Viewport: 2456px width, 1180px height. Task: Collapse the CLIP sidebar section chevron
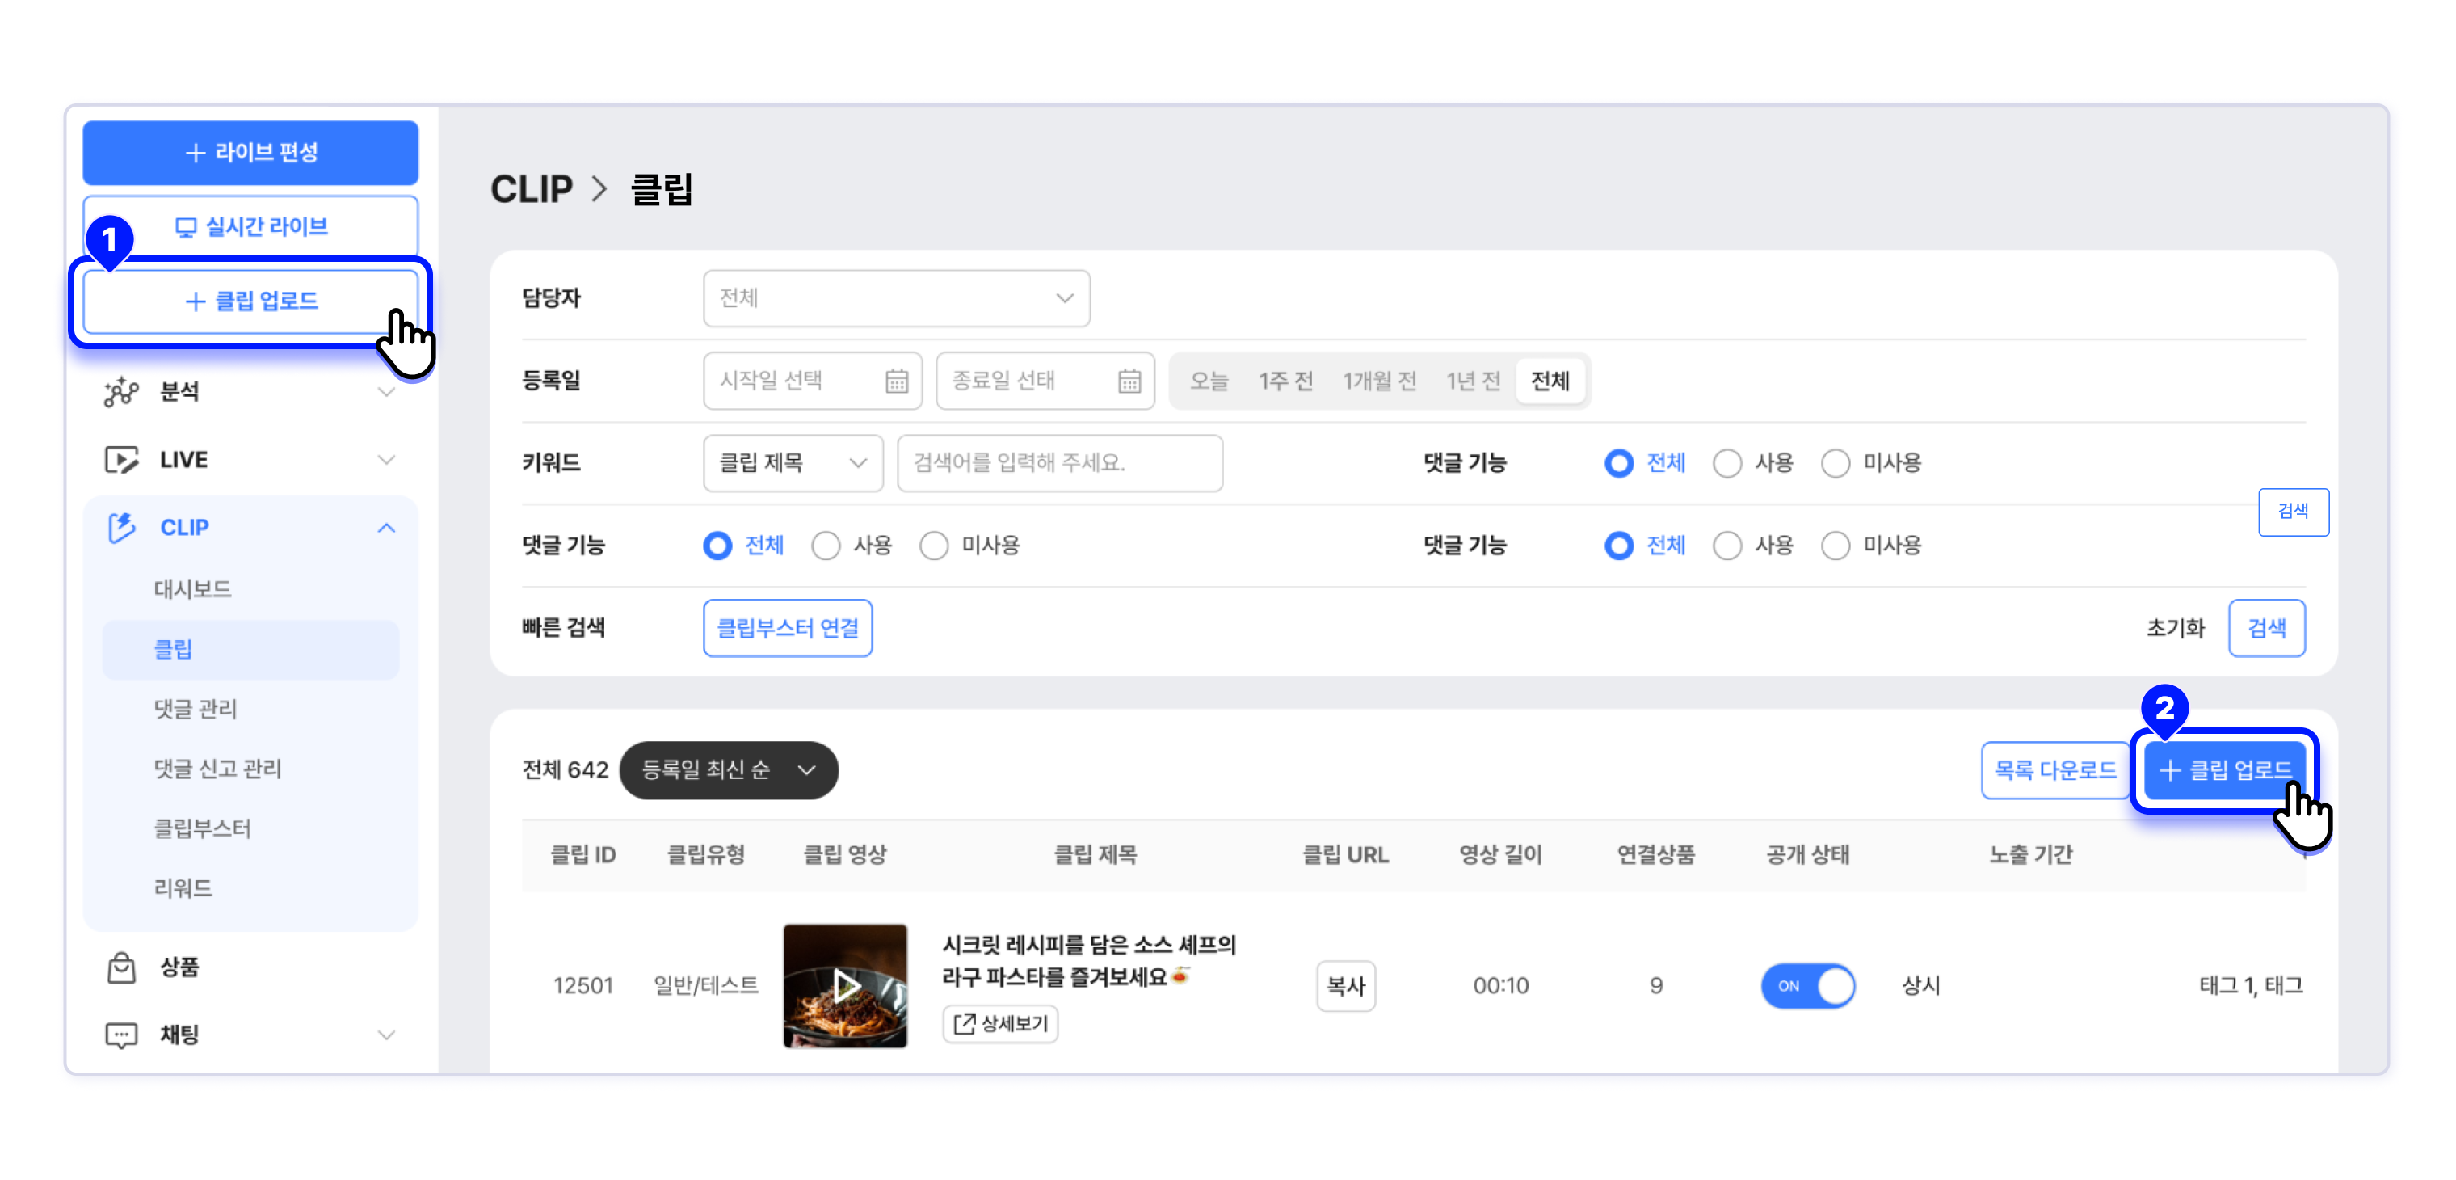pos(386,528)
